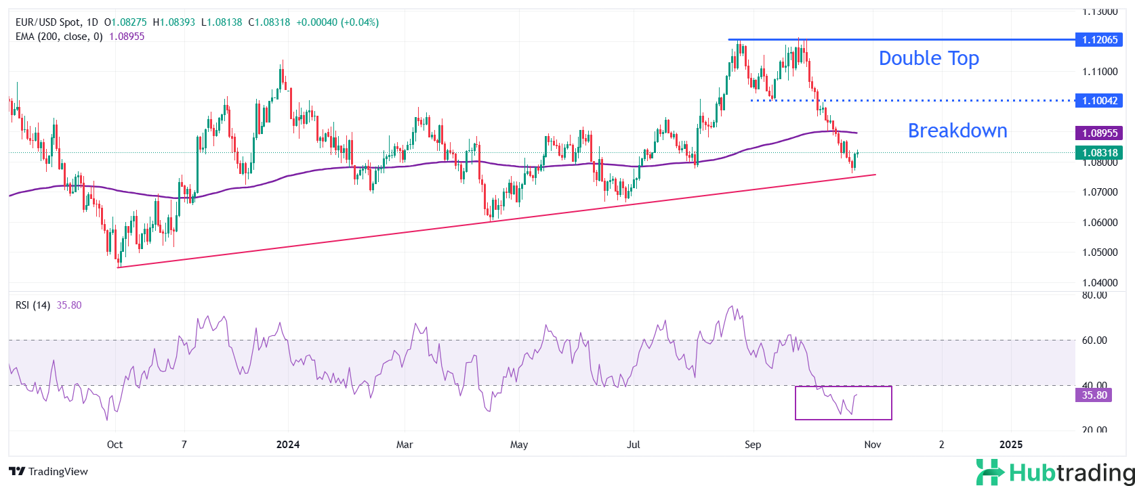Click the purple 1.08955 EMA price tag
Screen dimensions: 1135x486
[1099, 133]
